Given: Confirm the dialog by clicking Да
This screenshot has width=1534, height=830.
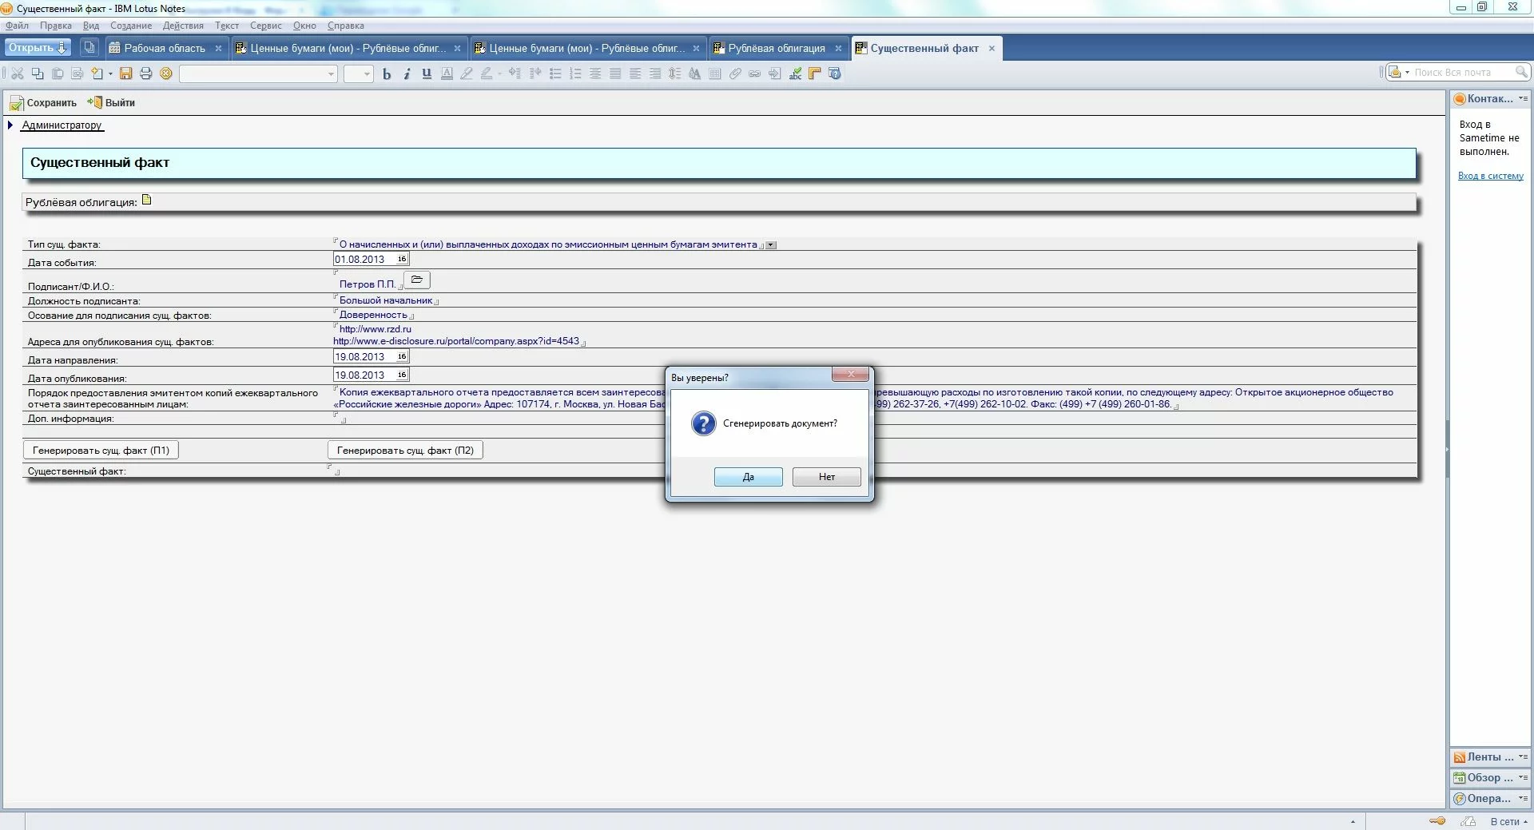Looking at the screenshot, I should click(748, 477).
